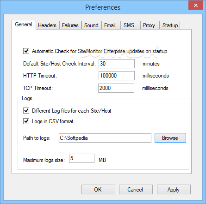Confirm preferences with OK
Image resolution: width=206 pixels, height=204 pixels.
pyautogui.click(x=98, y=190)
